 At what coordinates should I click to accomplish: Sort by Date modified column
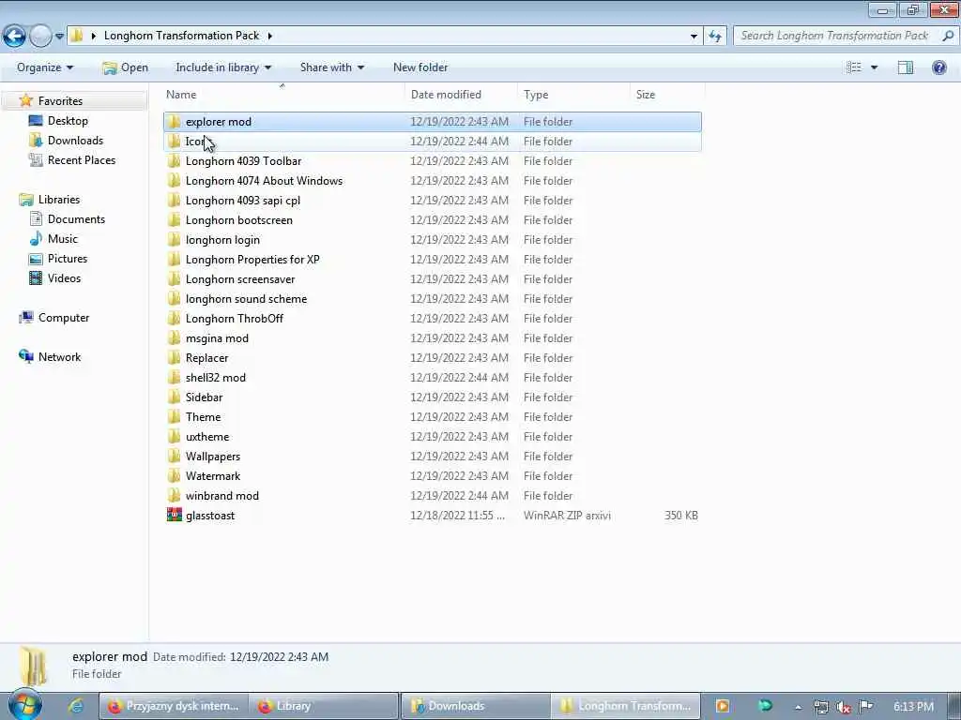(461, 95)
